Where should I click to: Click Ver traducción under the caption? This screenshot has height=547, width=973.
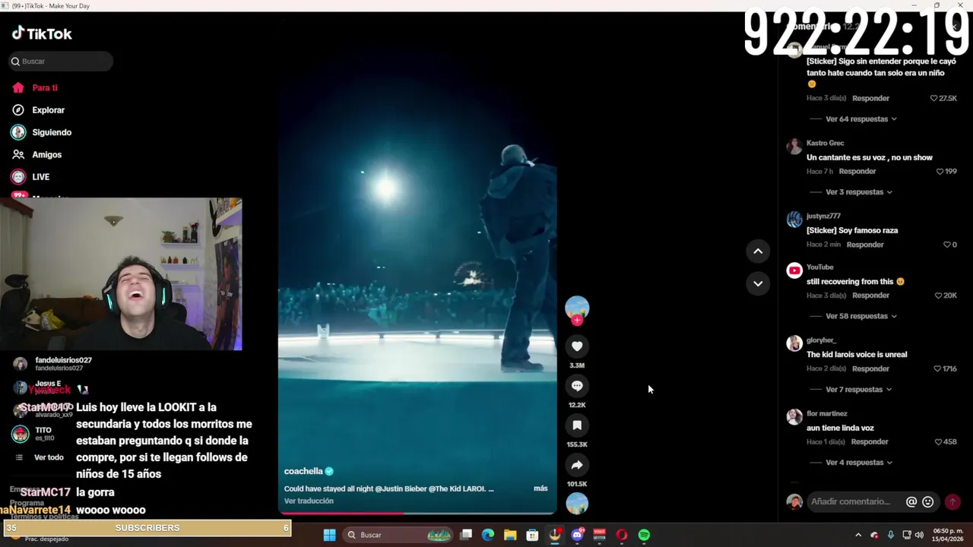(309, 501)
